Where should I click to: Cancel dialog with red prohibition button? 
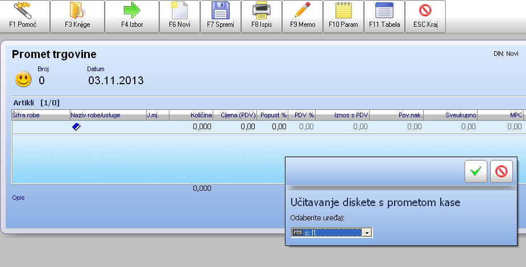coord(501,171)
